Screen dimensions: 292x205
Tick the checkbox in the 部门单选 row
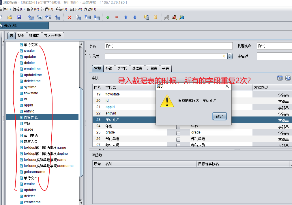coord(178,140)
